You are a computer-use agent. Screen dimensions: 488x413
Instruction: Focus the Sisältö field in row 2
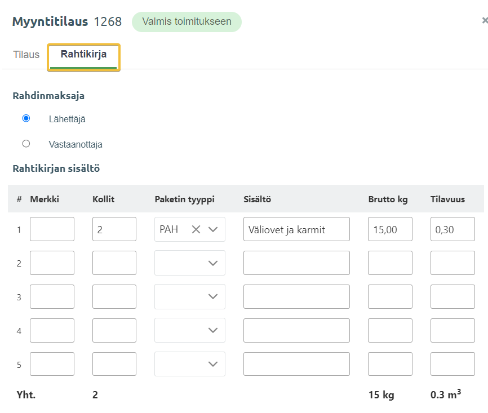296,263
